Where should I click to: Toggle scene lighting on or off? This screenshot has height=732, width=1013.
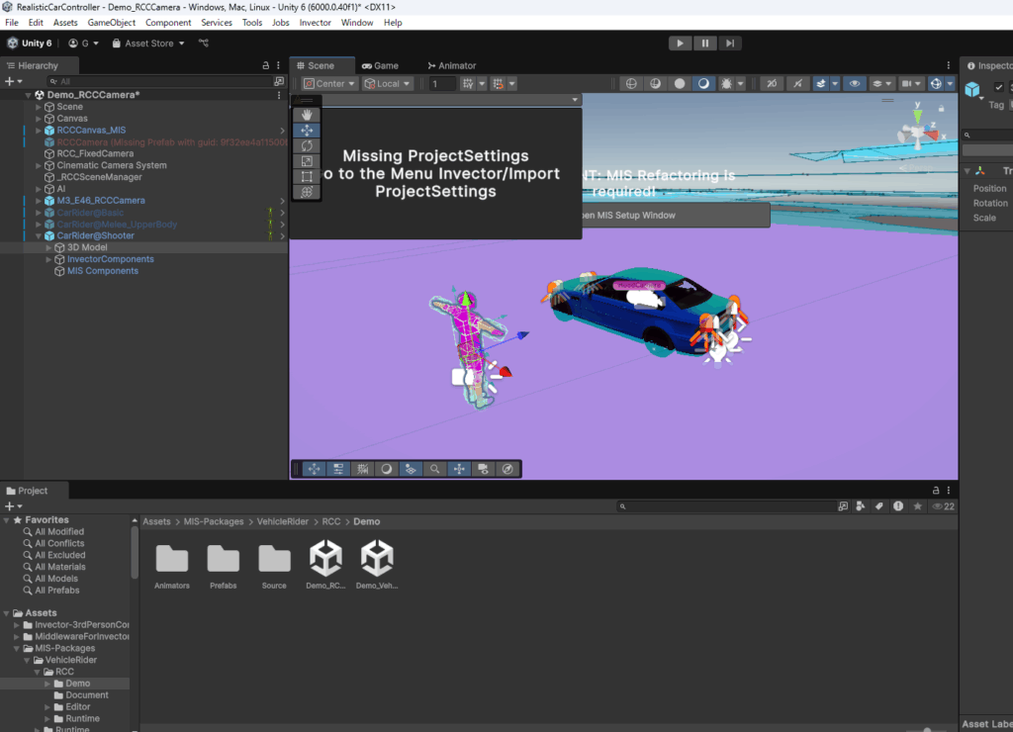(702, 84)
